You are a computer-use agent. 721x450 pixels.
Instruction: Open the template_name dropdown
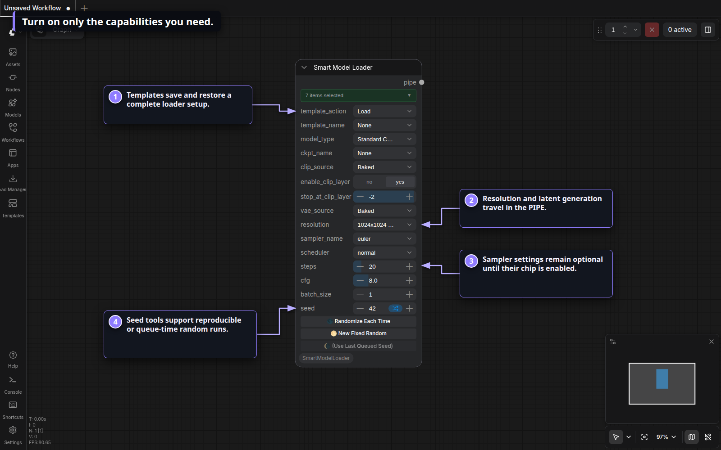(x=384, y=125)
